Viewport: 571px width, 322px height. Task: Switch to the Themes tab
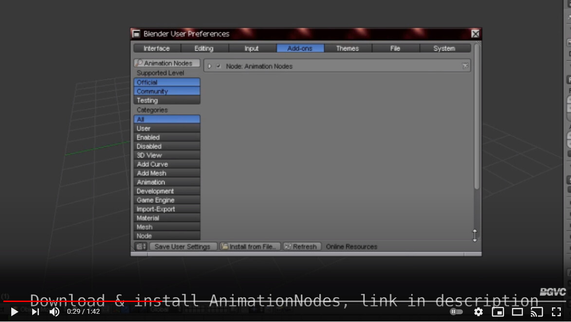tap(347, 48)
